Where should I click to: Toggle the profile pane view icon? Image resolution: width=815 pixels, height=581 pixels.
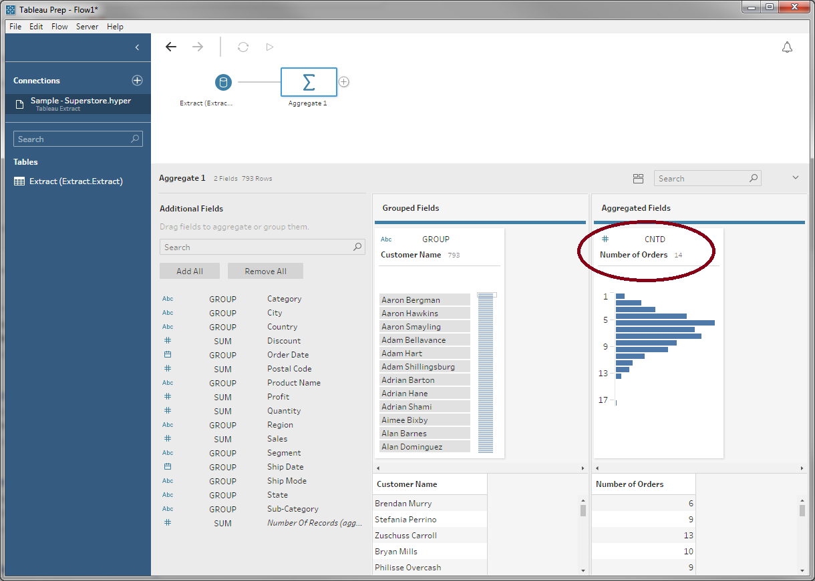coord(638,178)
